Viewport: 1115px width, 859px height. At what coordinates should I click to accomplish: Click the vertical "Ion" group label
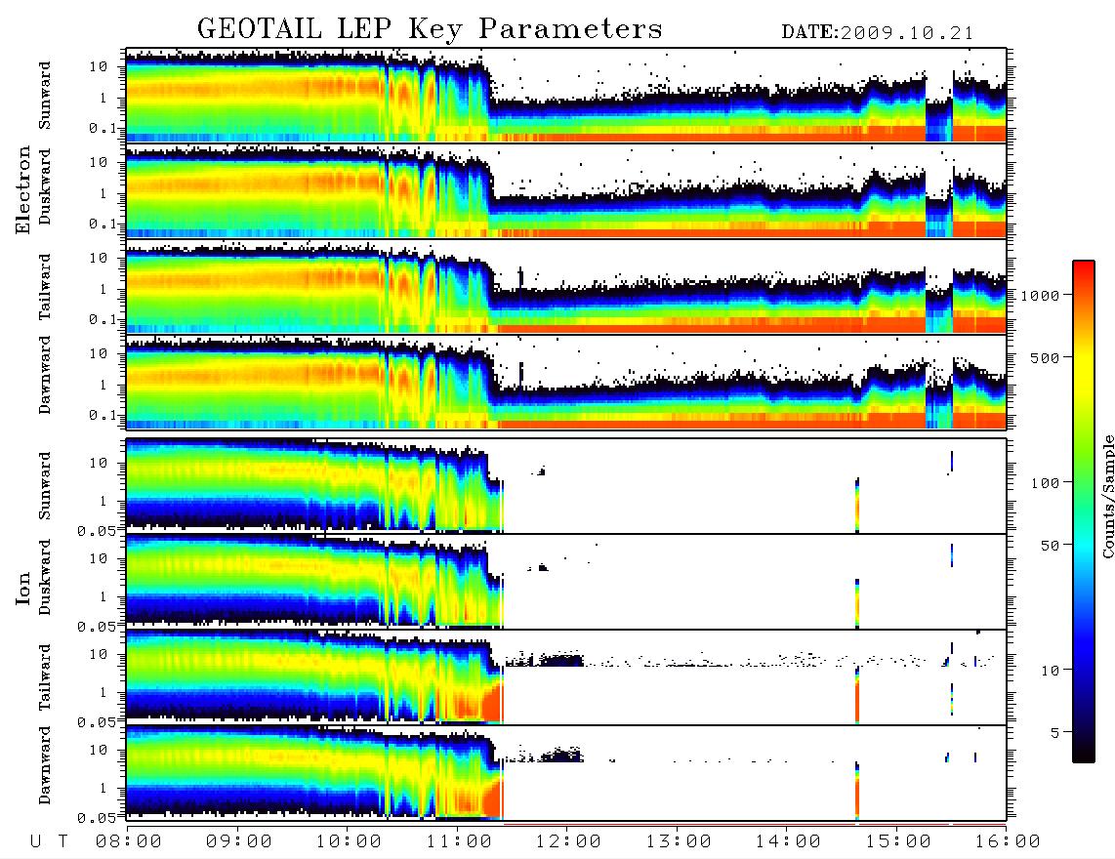click(23, 588)
